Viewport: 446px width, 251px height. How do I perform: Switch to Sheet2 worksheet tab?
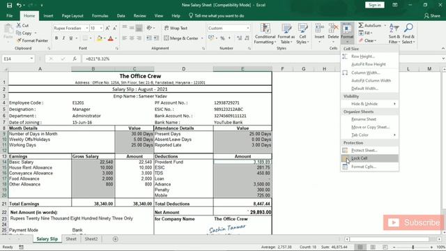pyautogui.click(x=91, y=239)
